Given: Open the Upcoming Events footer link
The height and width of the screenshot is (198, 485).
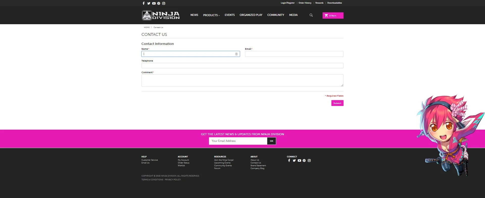Looking at the screenshot, I should tap(222, 163).
